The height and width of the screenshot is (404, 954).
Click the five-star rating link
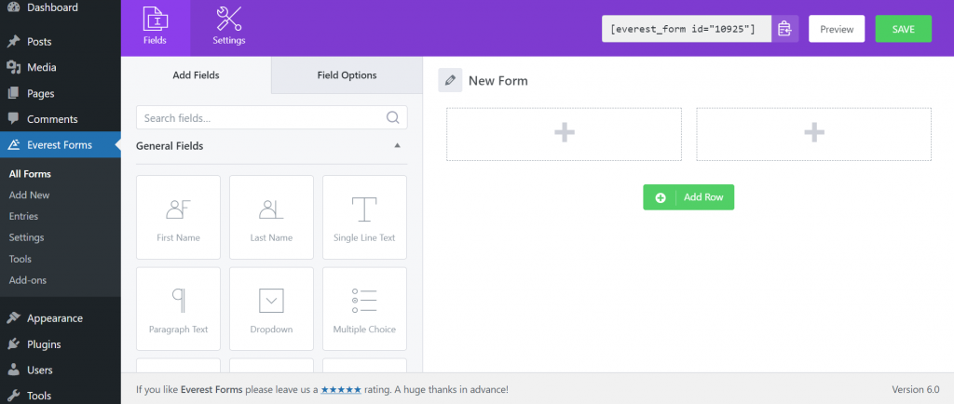point(341,389)
